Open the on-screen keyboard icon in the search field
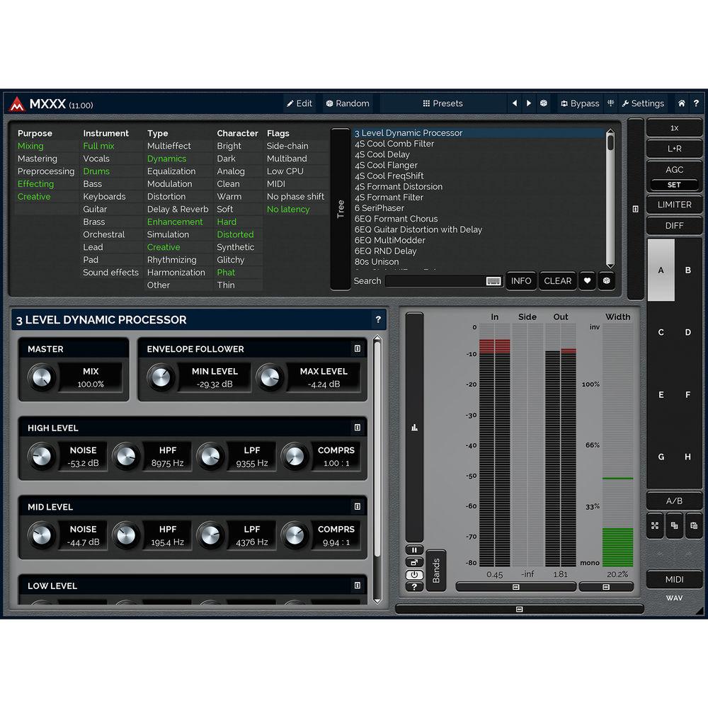Viewport: 708px width, 708px height. tap(493, 281)
